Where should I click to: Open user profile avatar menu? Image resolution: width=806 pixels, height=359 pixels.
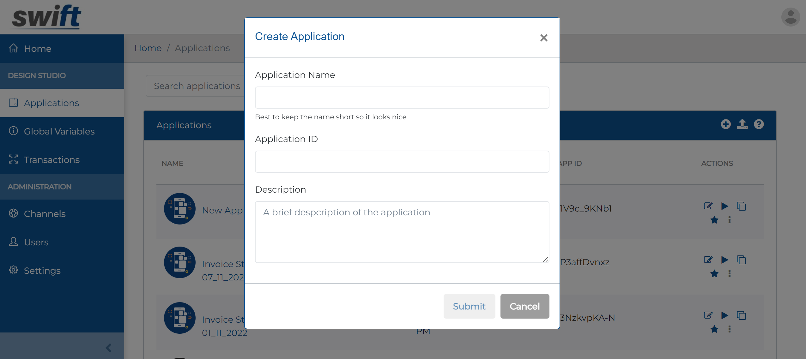click(x=791, y=17)
